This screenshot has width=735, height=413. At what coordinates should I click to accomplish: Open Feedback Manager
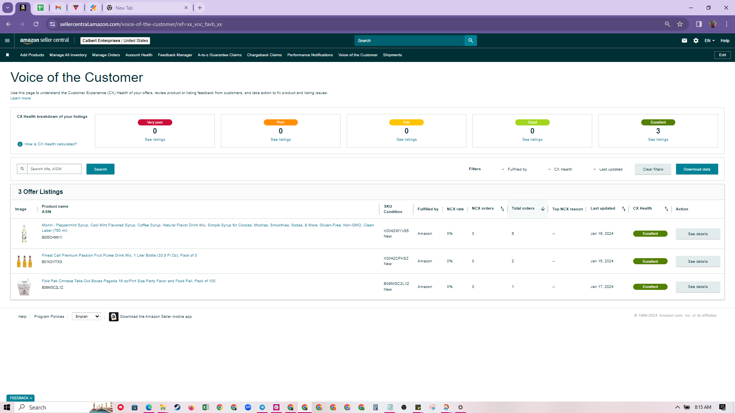pyautogui.click(x=175, y=55)
